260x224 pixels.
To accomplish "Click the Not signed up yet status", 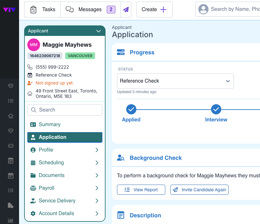I will 54,83.
